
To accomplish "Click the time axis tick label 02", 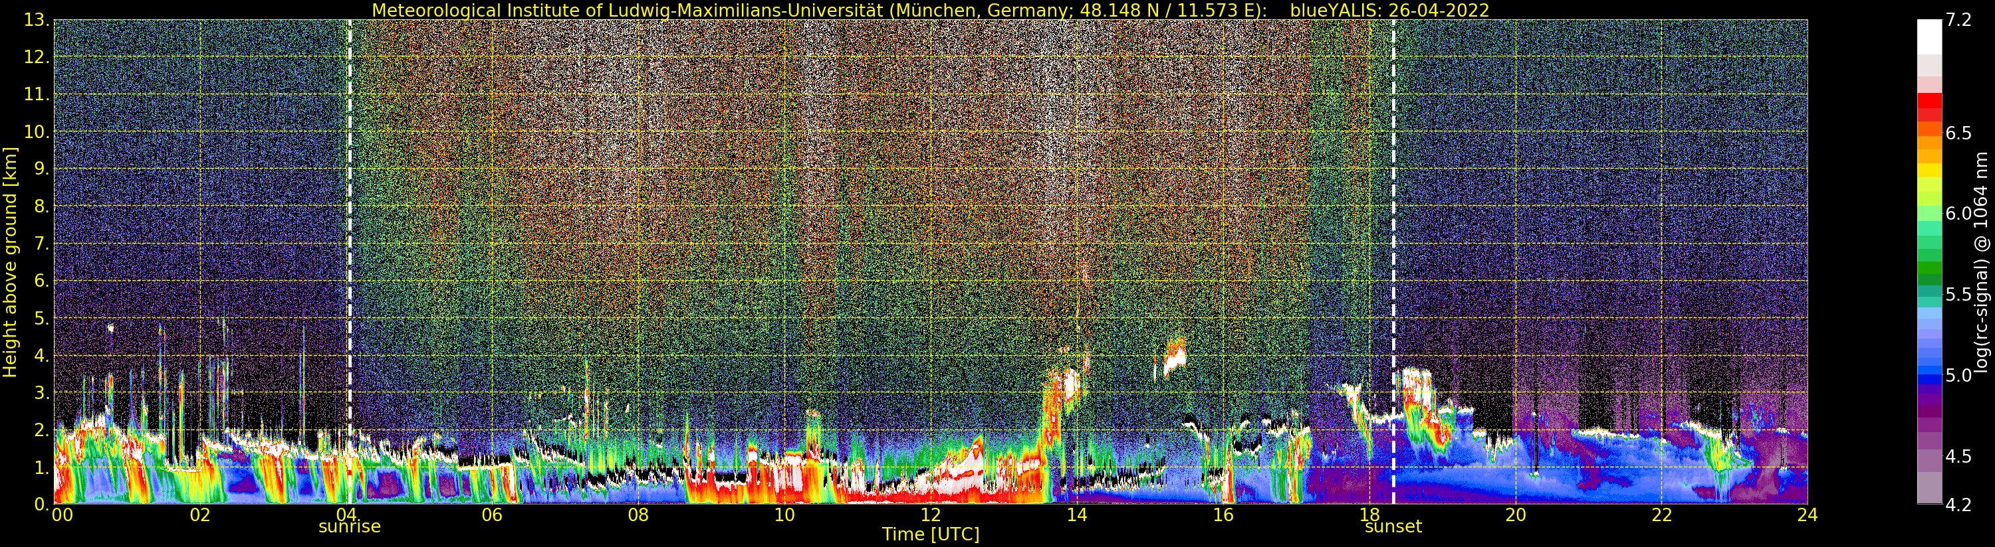I will point(200,515).
